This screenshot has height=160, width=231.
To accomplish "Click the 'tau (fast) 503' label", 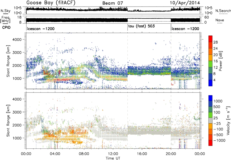I will tap(141, 26).
